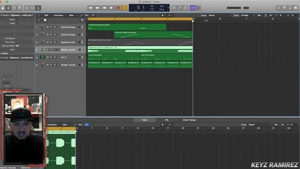The height and width of the screenshot is (169, 300).
Task: Start playback with Play button
Action: tap(111, 8)
